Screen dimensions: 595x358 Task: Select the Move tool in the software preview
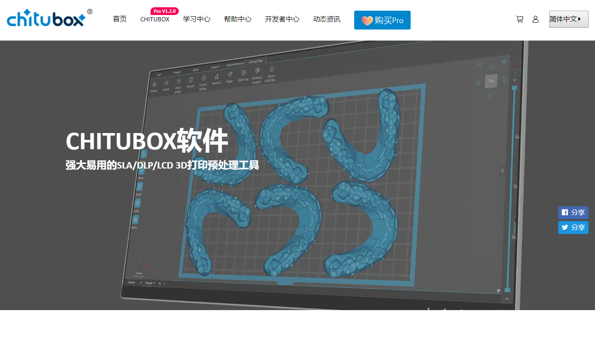click(x=142, y=171)
